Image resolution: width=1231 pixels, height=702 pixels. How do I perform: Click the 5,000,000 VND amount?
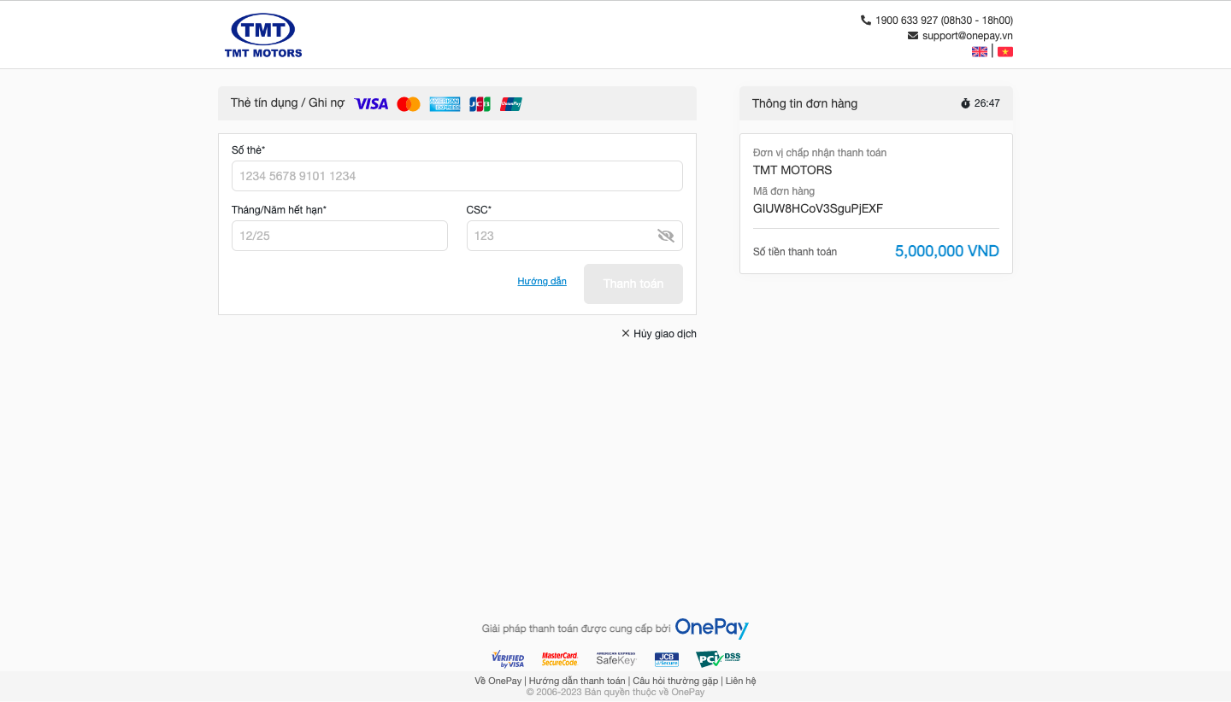[x=947, y=251]
